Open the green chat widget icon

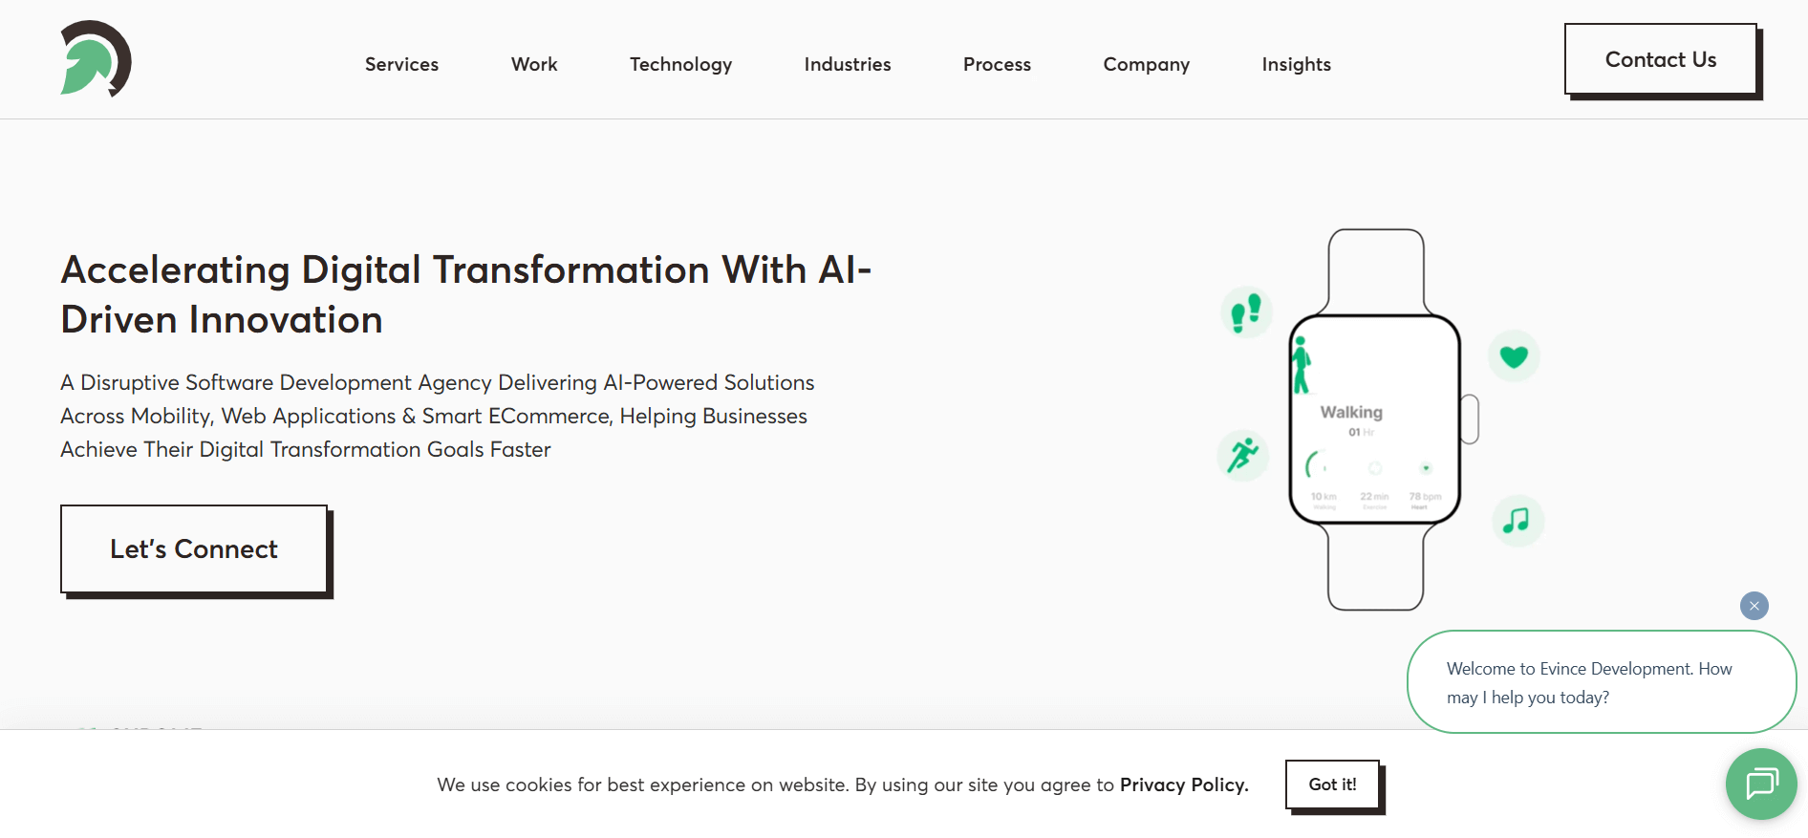1760,784
